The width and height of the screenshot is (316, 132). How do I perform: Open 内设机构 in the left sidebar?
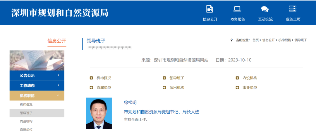coord(26,121)
